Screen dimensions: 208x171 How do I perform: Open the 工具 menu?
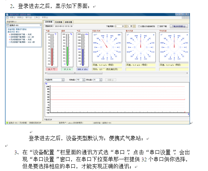[36, 17]
